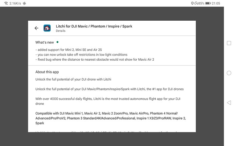Viewport: 234px width, 146px height.
Task: Click the fixed bug Mavic Air 2 line
Action: [x=92, y=59]
